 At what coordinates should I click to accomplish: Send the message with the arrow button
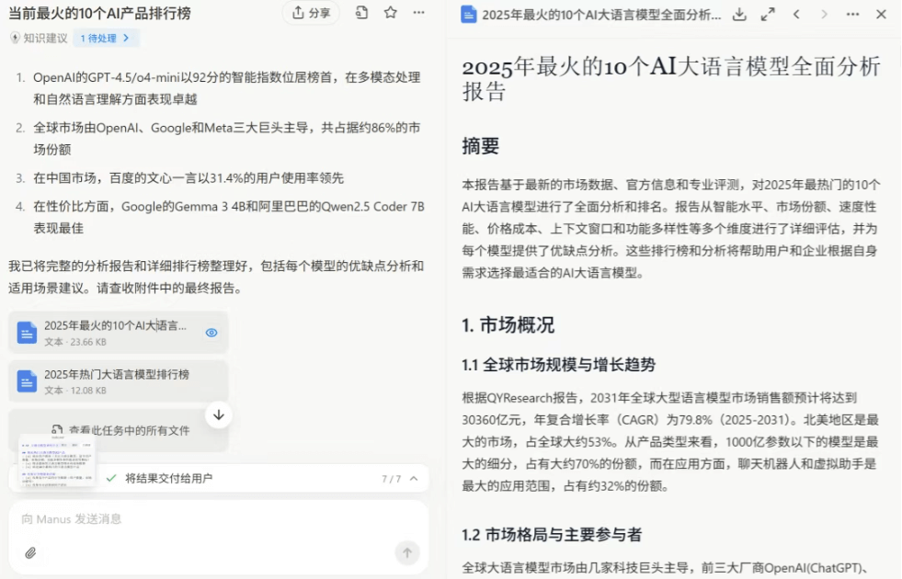pos(406,553)
